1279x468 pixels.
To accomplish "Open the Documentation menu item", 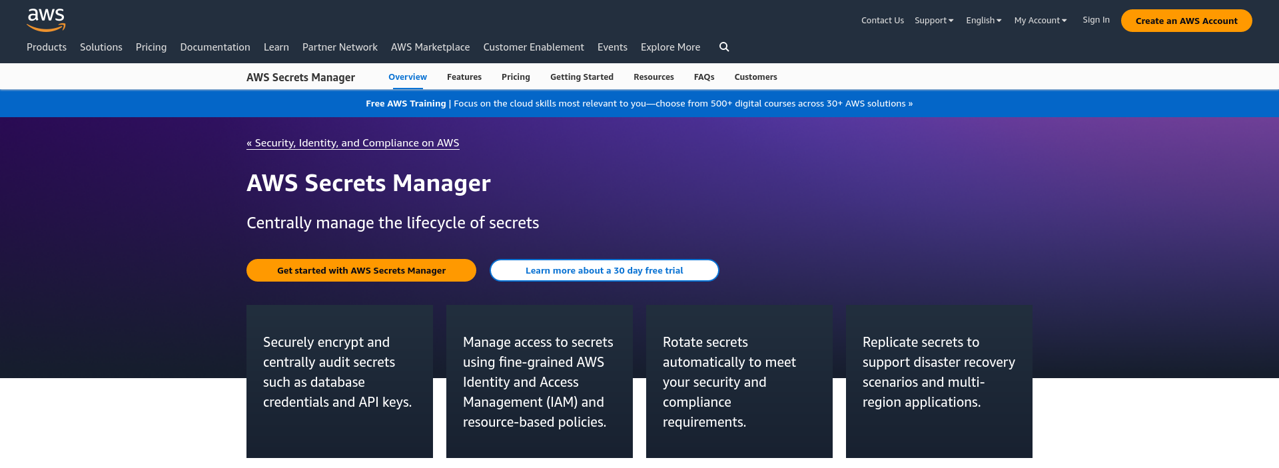I will tap(215, 47).
